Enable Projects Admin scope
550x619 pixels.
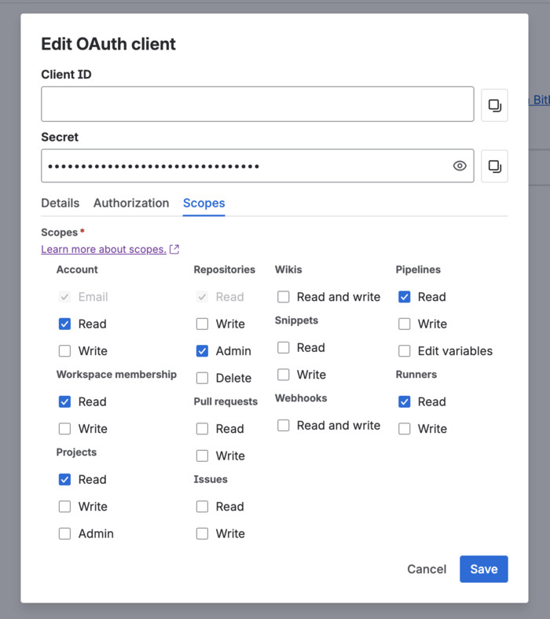64,533
